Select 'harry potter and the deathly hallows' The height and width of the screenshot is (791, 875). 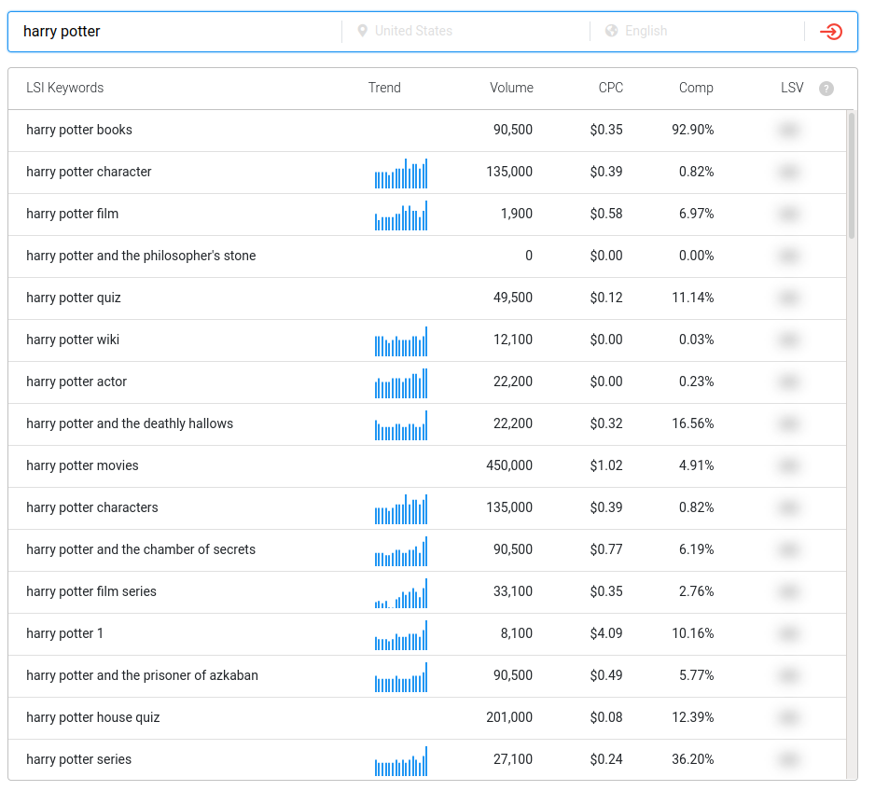(130, 423)
